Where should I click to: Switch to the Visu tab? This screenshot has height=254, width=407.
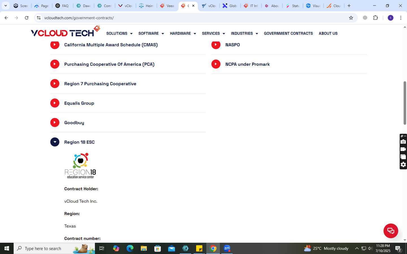click(313, 6)
